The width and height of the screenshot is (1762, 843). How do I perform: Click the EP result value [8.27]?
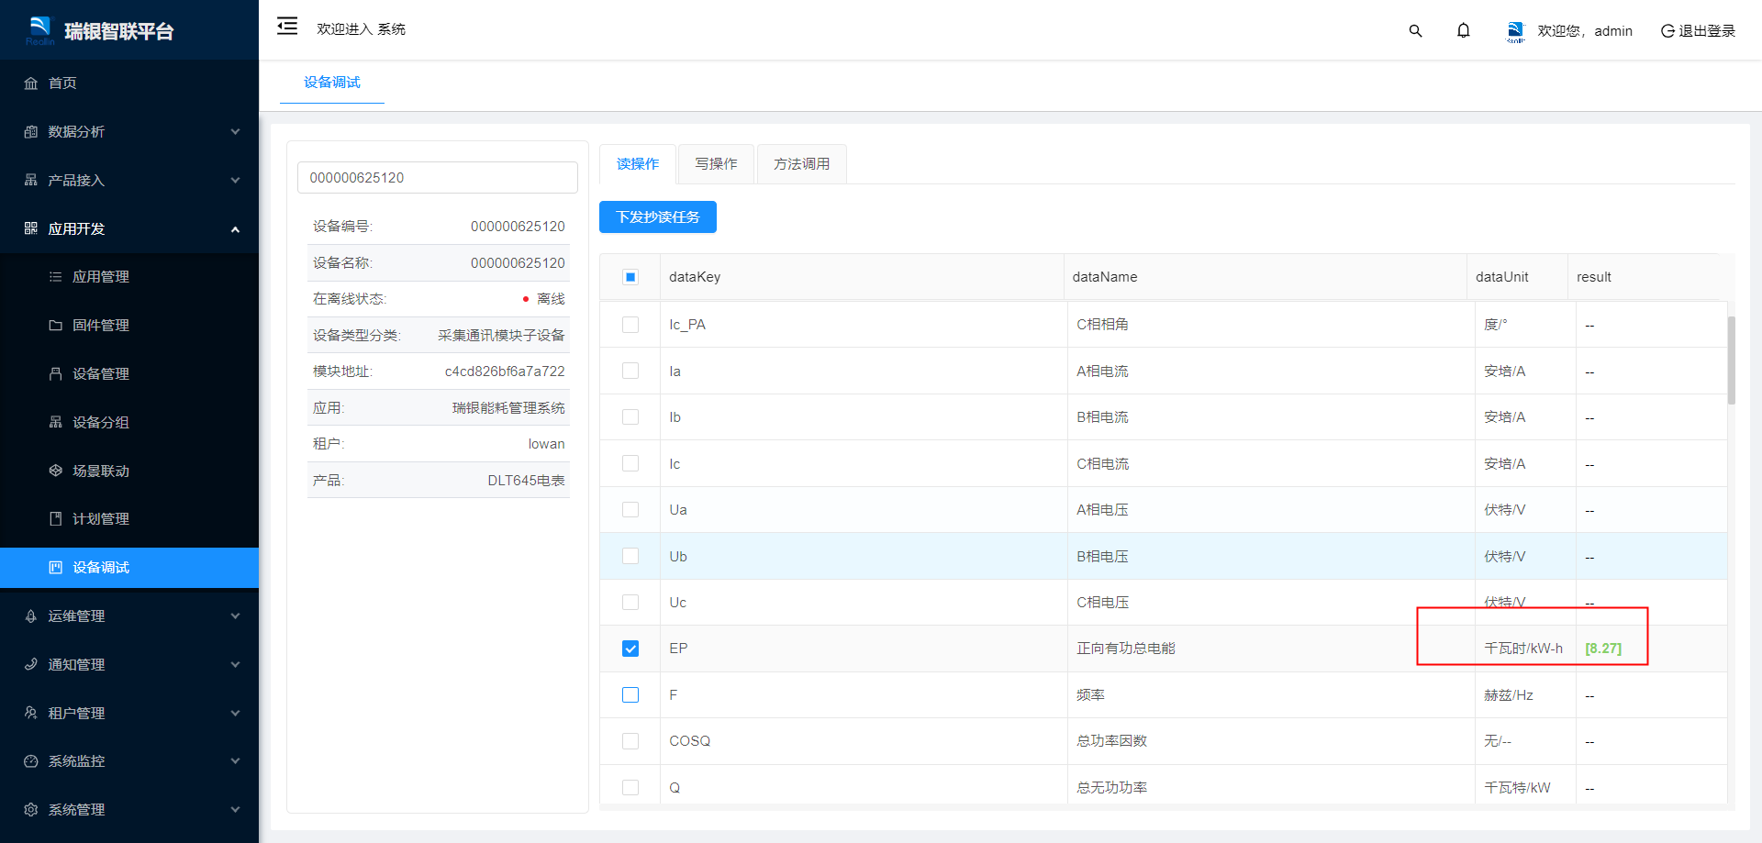click(1603, 649)
